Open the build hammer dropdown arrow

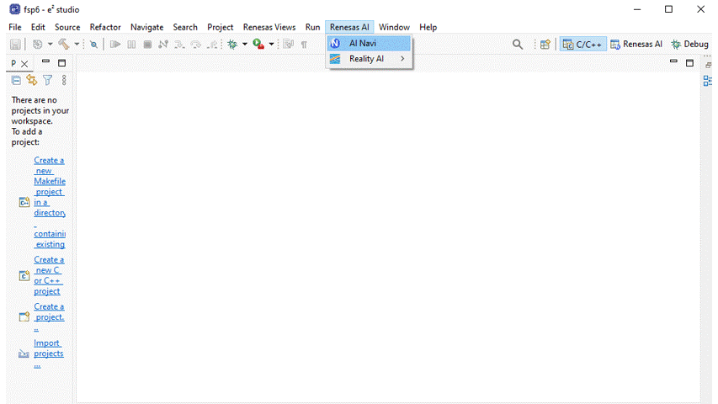(77, 44)
